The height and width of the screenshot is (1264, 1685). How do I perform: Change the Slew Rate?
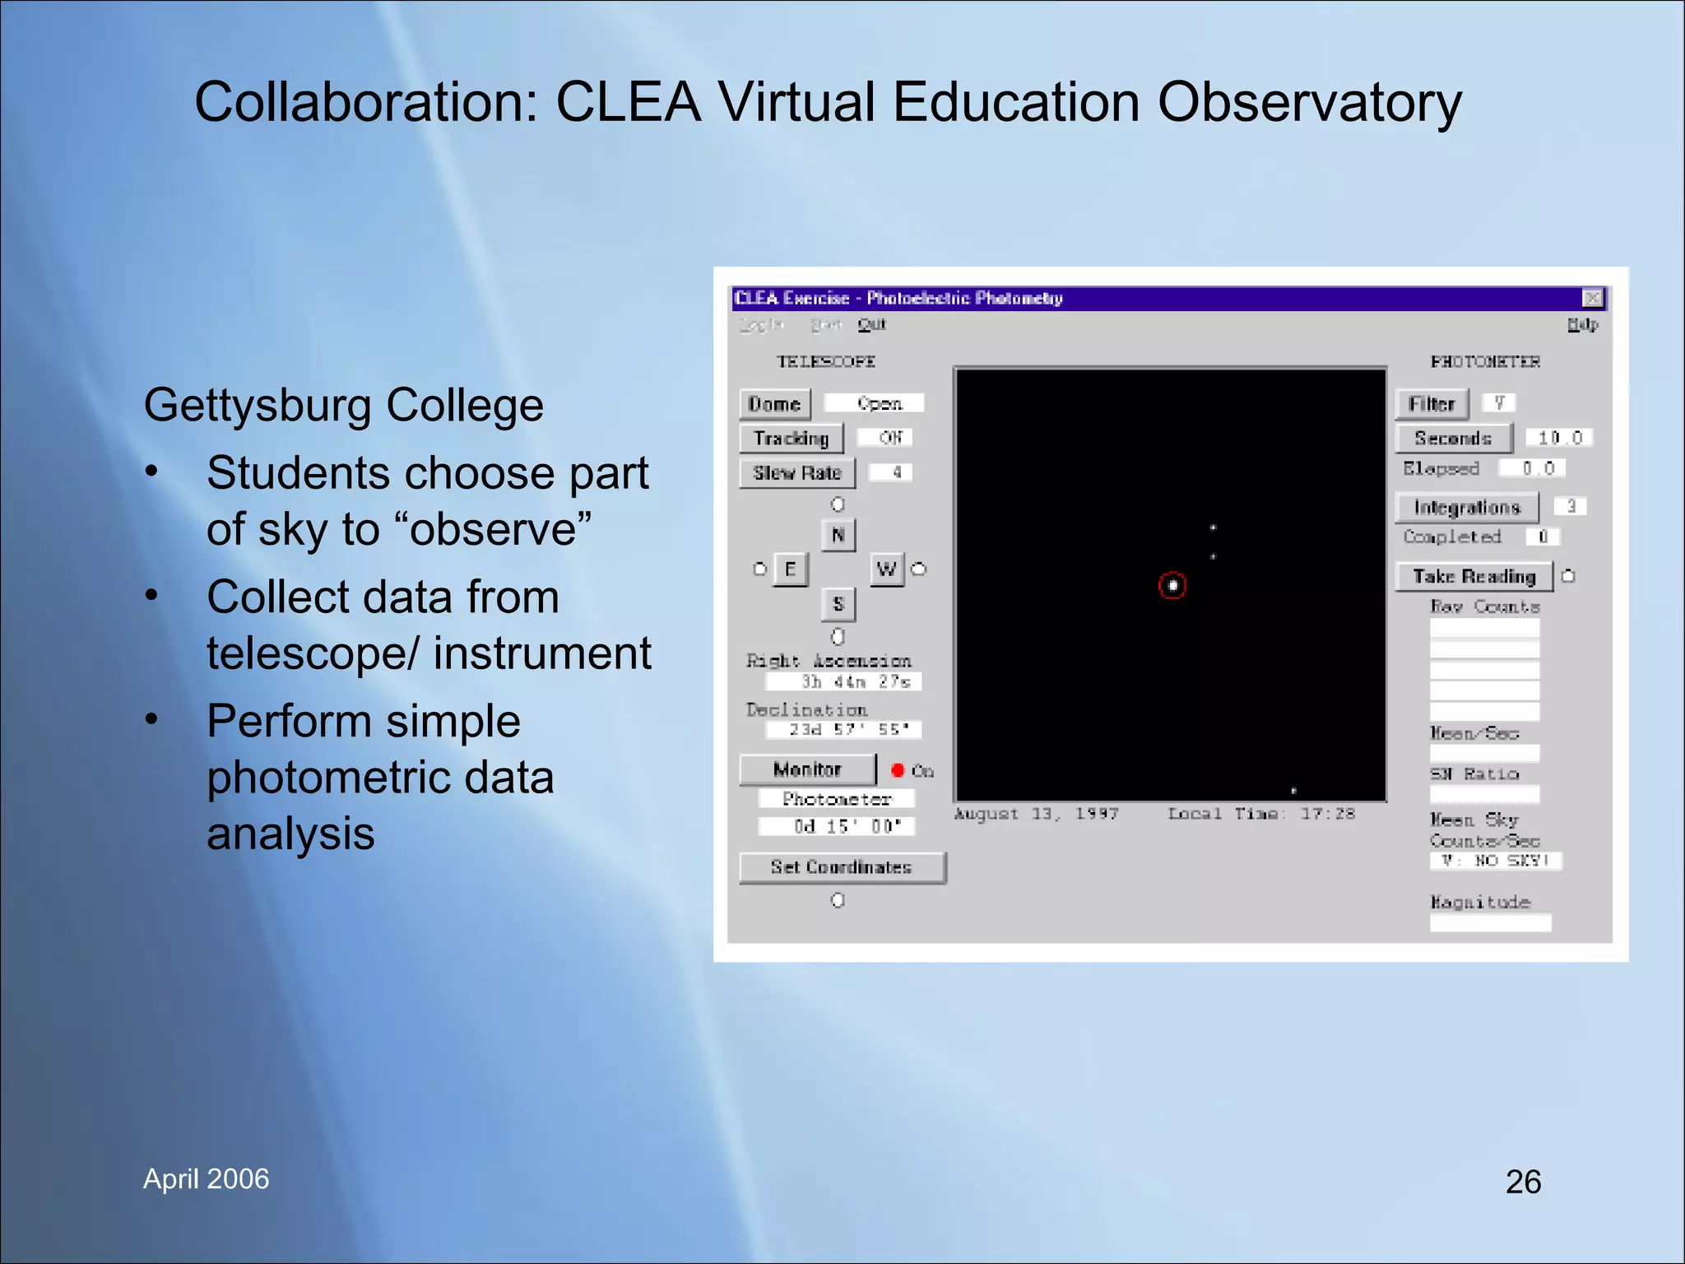coord(797,473)
